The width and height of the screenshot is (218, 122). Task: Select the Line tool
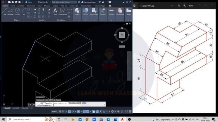4,12
